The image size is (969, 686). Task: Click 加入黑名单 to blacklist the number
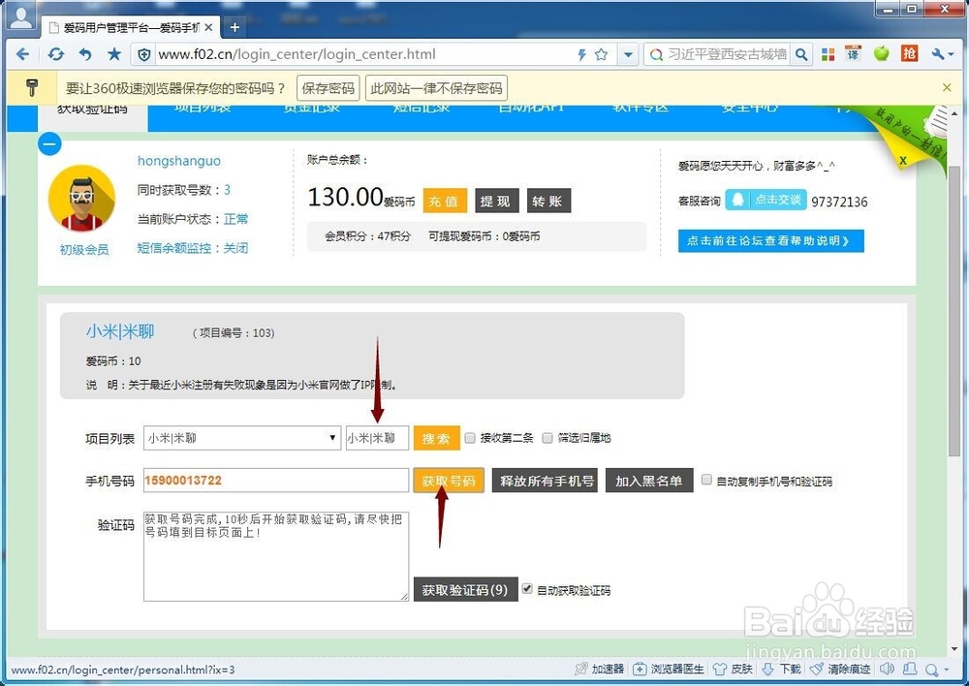coord(649,480)
